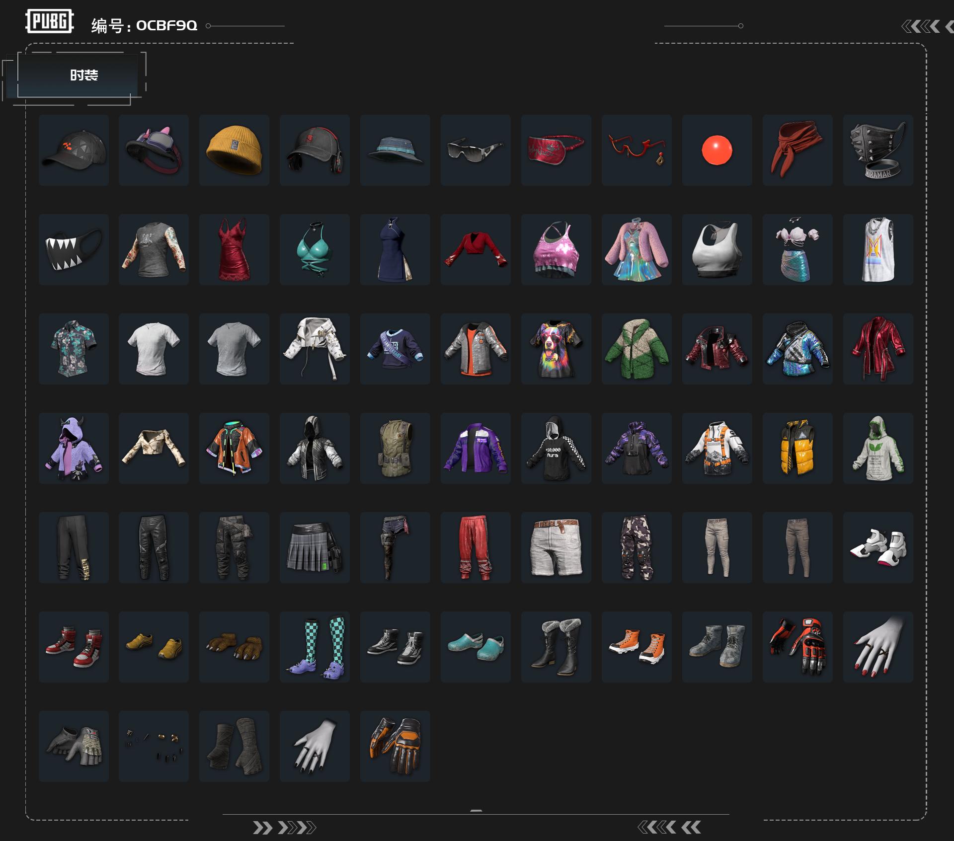Choose the white sports bra top
The image size is (954, 841).
pos(717,249)
